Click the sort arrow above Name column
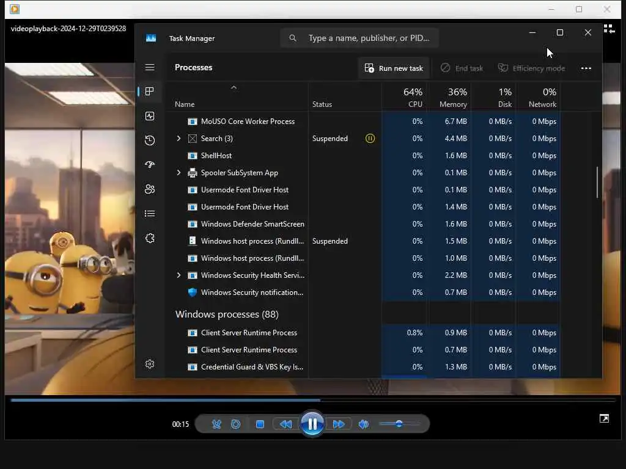 234,87
